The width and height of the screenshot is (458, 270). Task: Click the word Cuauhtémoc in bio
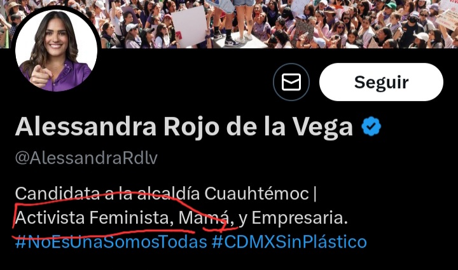pyautogui.click(x=256, y=194)
